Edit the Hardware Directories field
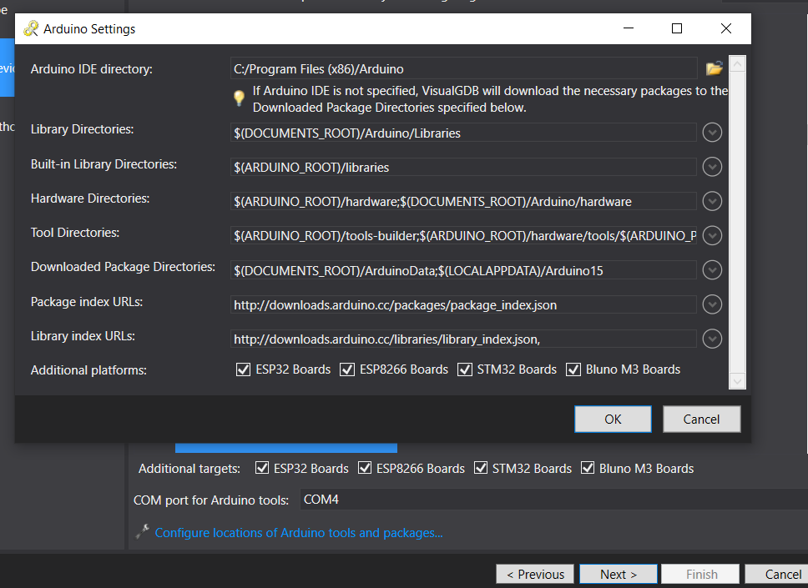Screen dimensions: 808x588 (x=463, y=201)
